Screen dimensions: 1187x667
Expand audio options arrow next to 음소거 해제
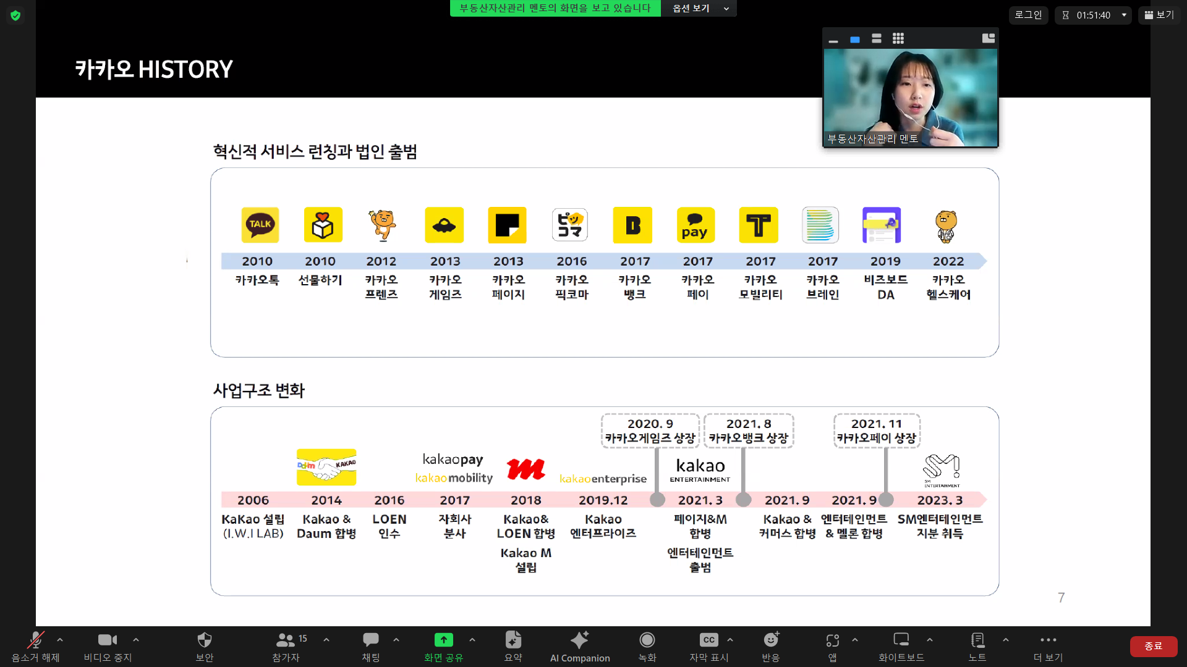(60, 640)
